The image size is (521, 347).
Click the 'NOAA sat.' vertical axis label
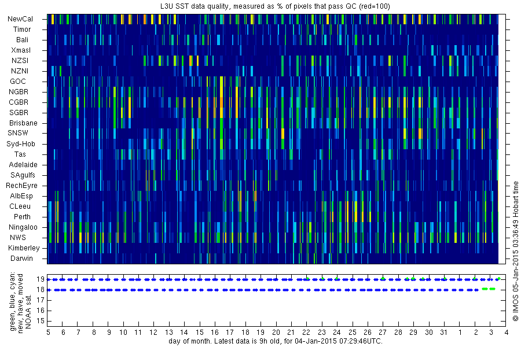pyautogui.click(x=28, y=311)
